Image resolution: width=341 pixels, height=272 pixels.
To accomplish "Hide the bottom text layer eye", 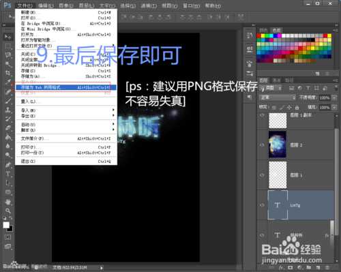I will [262, 235].
